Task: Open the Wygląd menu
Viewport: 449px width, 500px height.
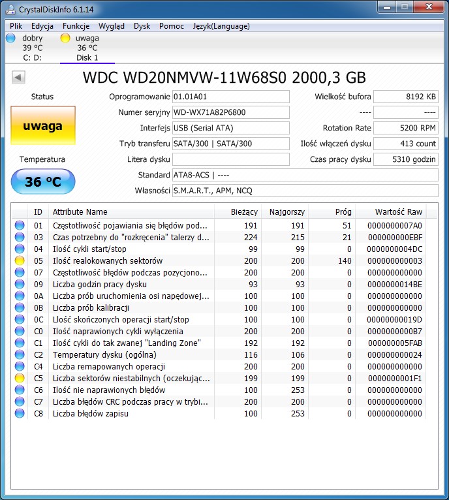Action: point(112,26)
